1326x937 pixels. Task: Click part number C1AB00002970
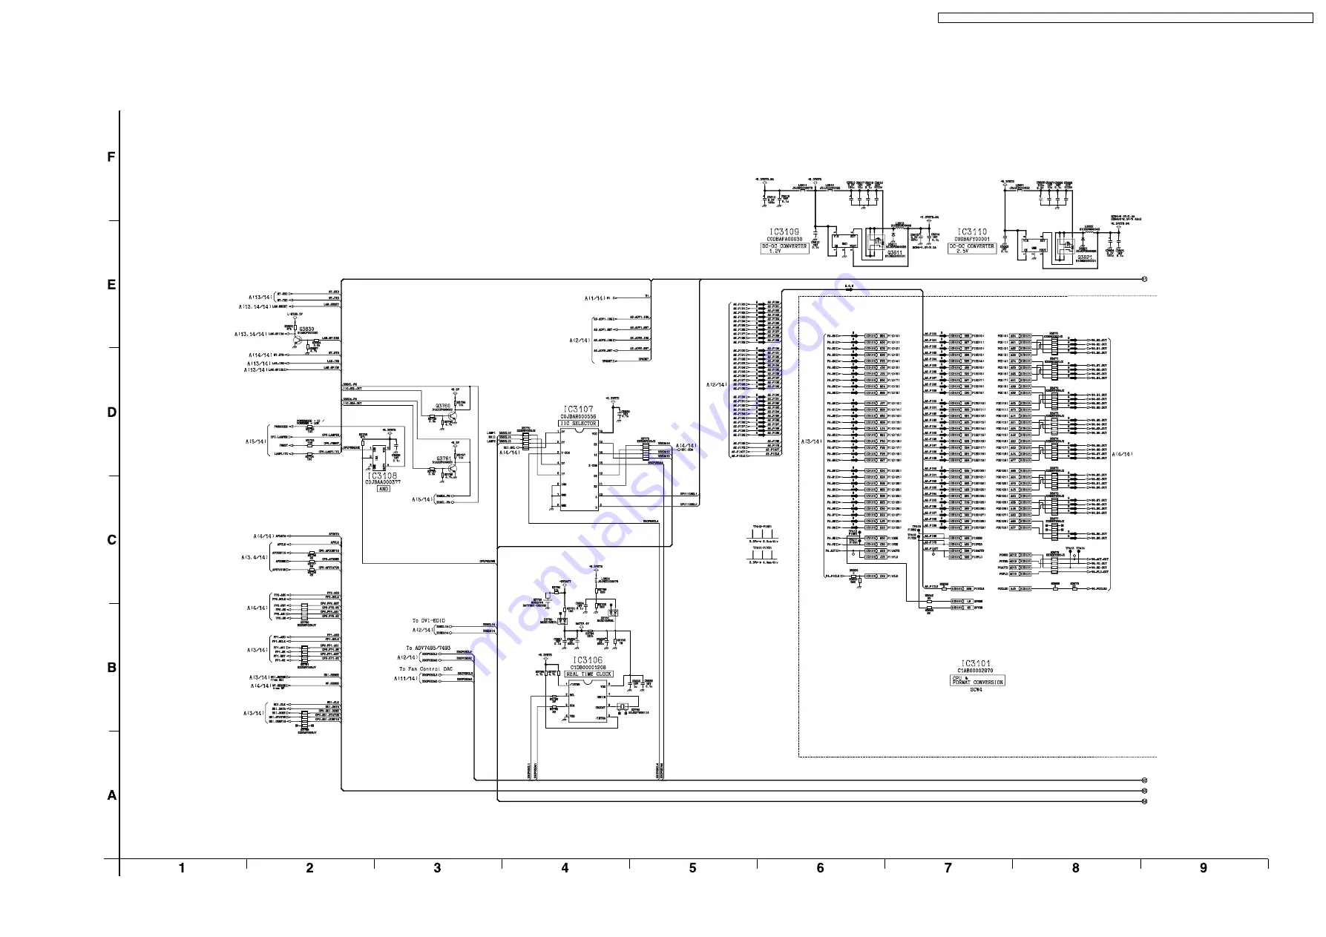976,671
